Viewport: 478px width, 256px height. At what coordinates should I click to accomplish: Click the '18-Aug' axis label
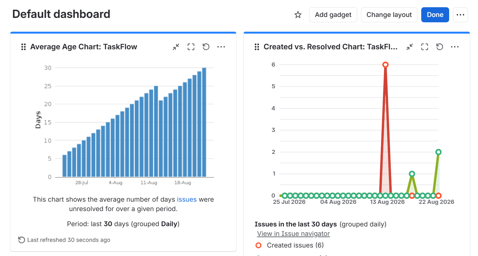pyautogui.click(x=183, y=183)
